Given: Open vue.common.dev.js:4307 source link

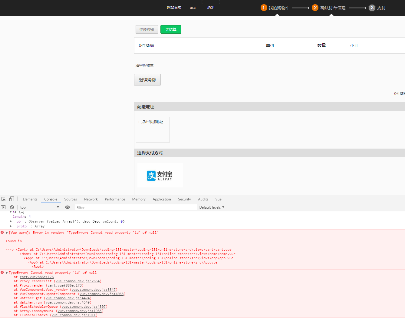Looking at the screenshot, I should pos(84,307).
